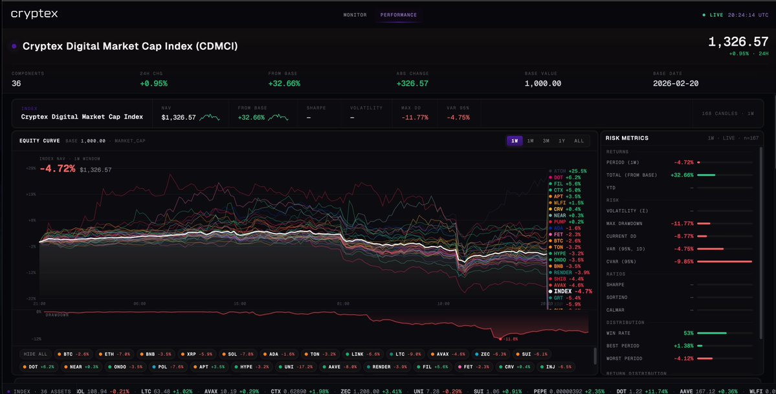Viewport: 776px width, 394px height.
Task: Toggle the ADA chip below the chart
Action: (x=278, y=355)
